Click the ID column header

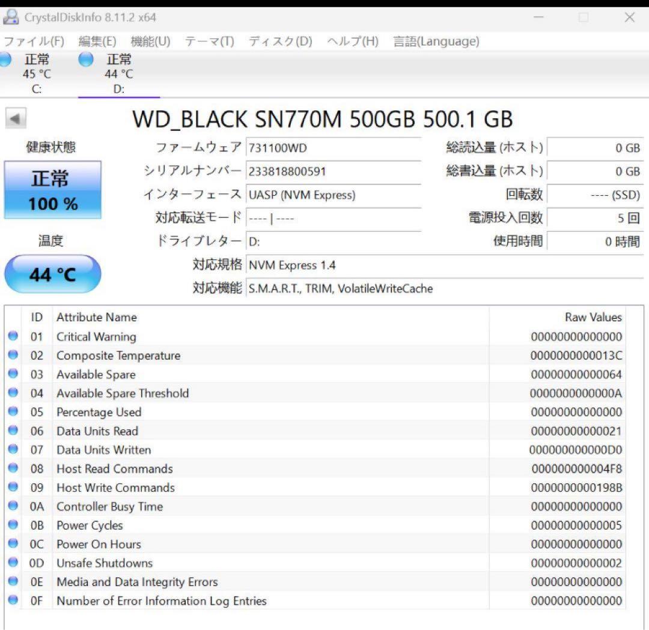point(37,317)
